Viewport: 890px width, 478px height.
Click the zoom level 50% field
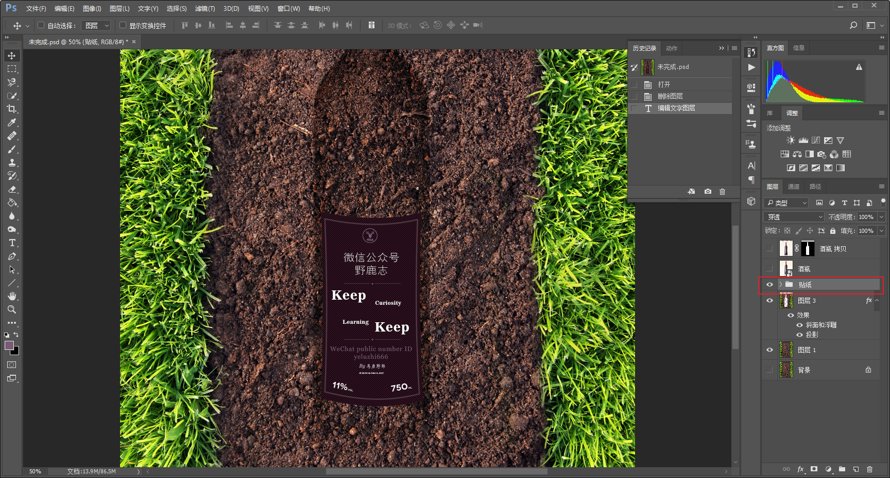pos(35,471)
